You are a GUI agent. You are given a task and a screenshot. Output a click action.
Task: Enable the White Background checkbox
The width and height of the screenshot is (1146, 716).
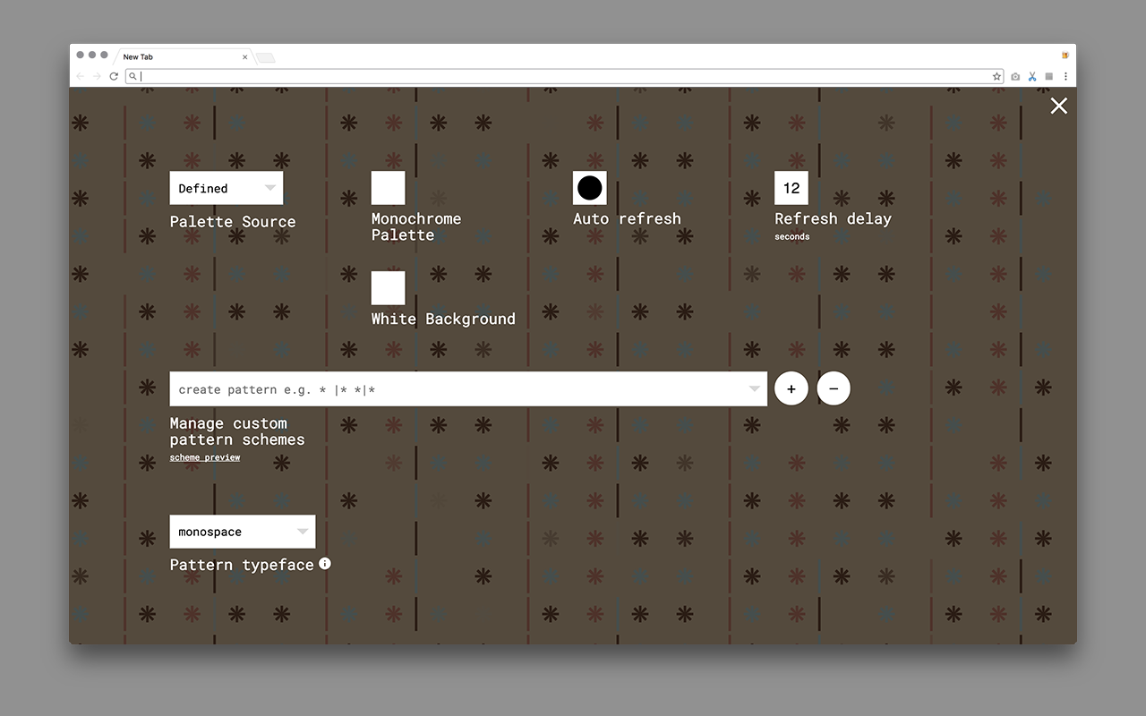click(389, 288)
